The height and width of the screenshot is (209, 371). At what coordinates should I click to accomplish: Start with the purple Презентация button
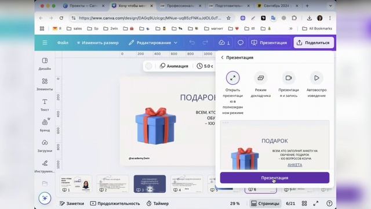click(274, 178)
